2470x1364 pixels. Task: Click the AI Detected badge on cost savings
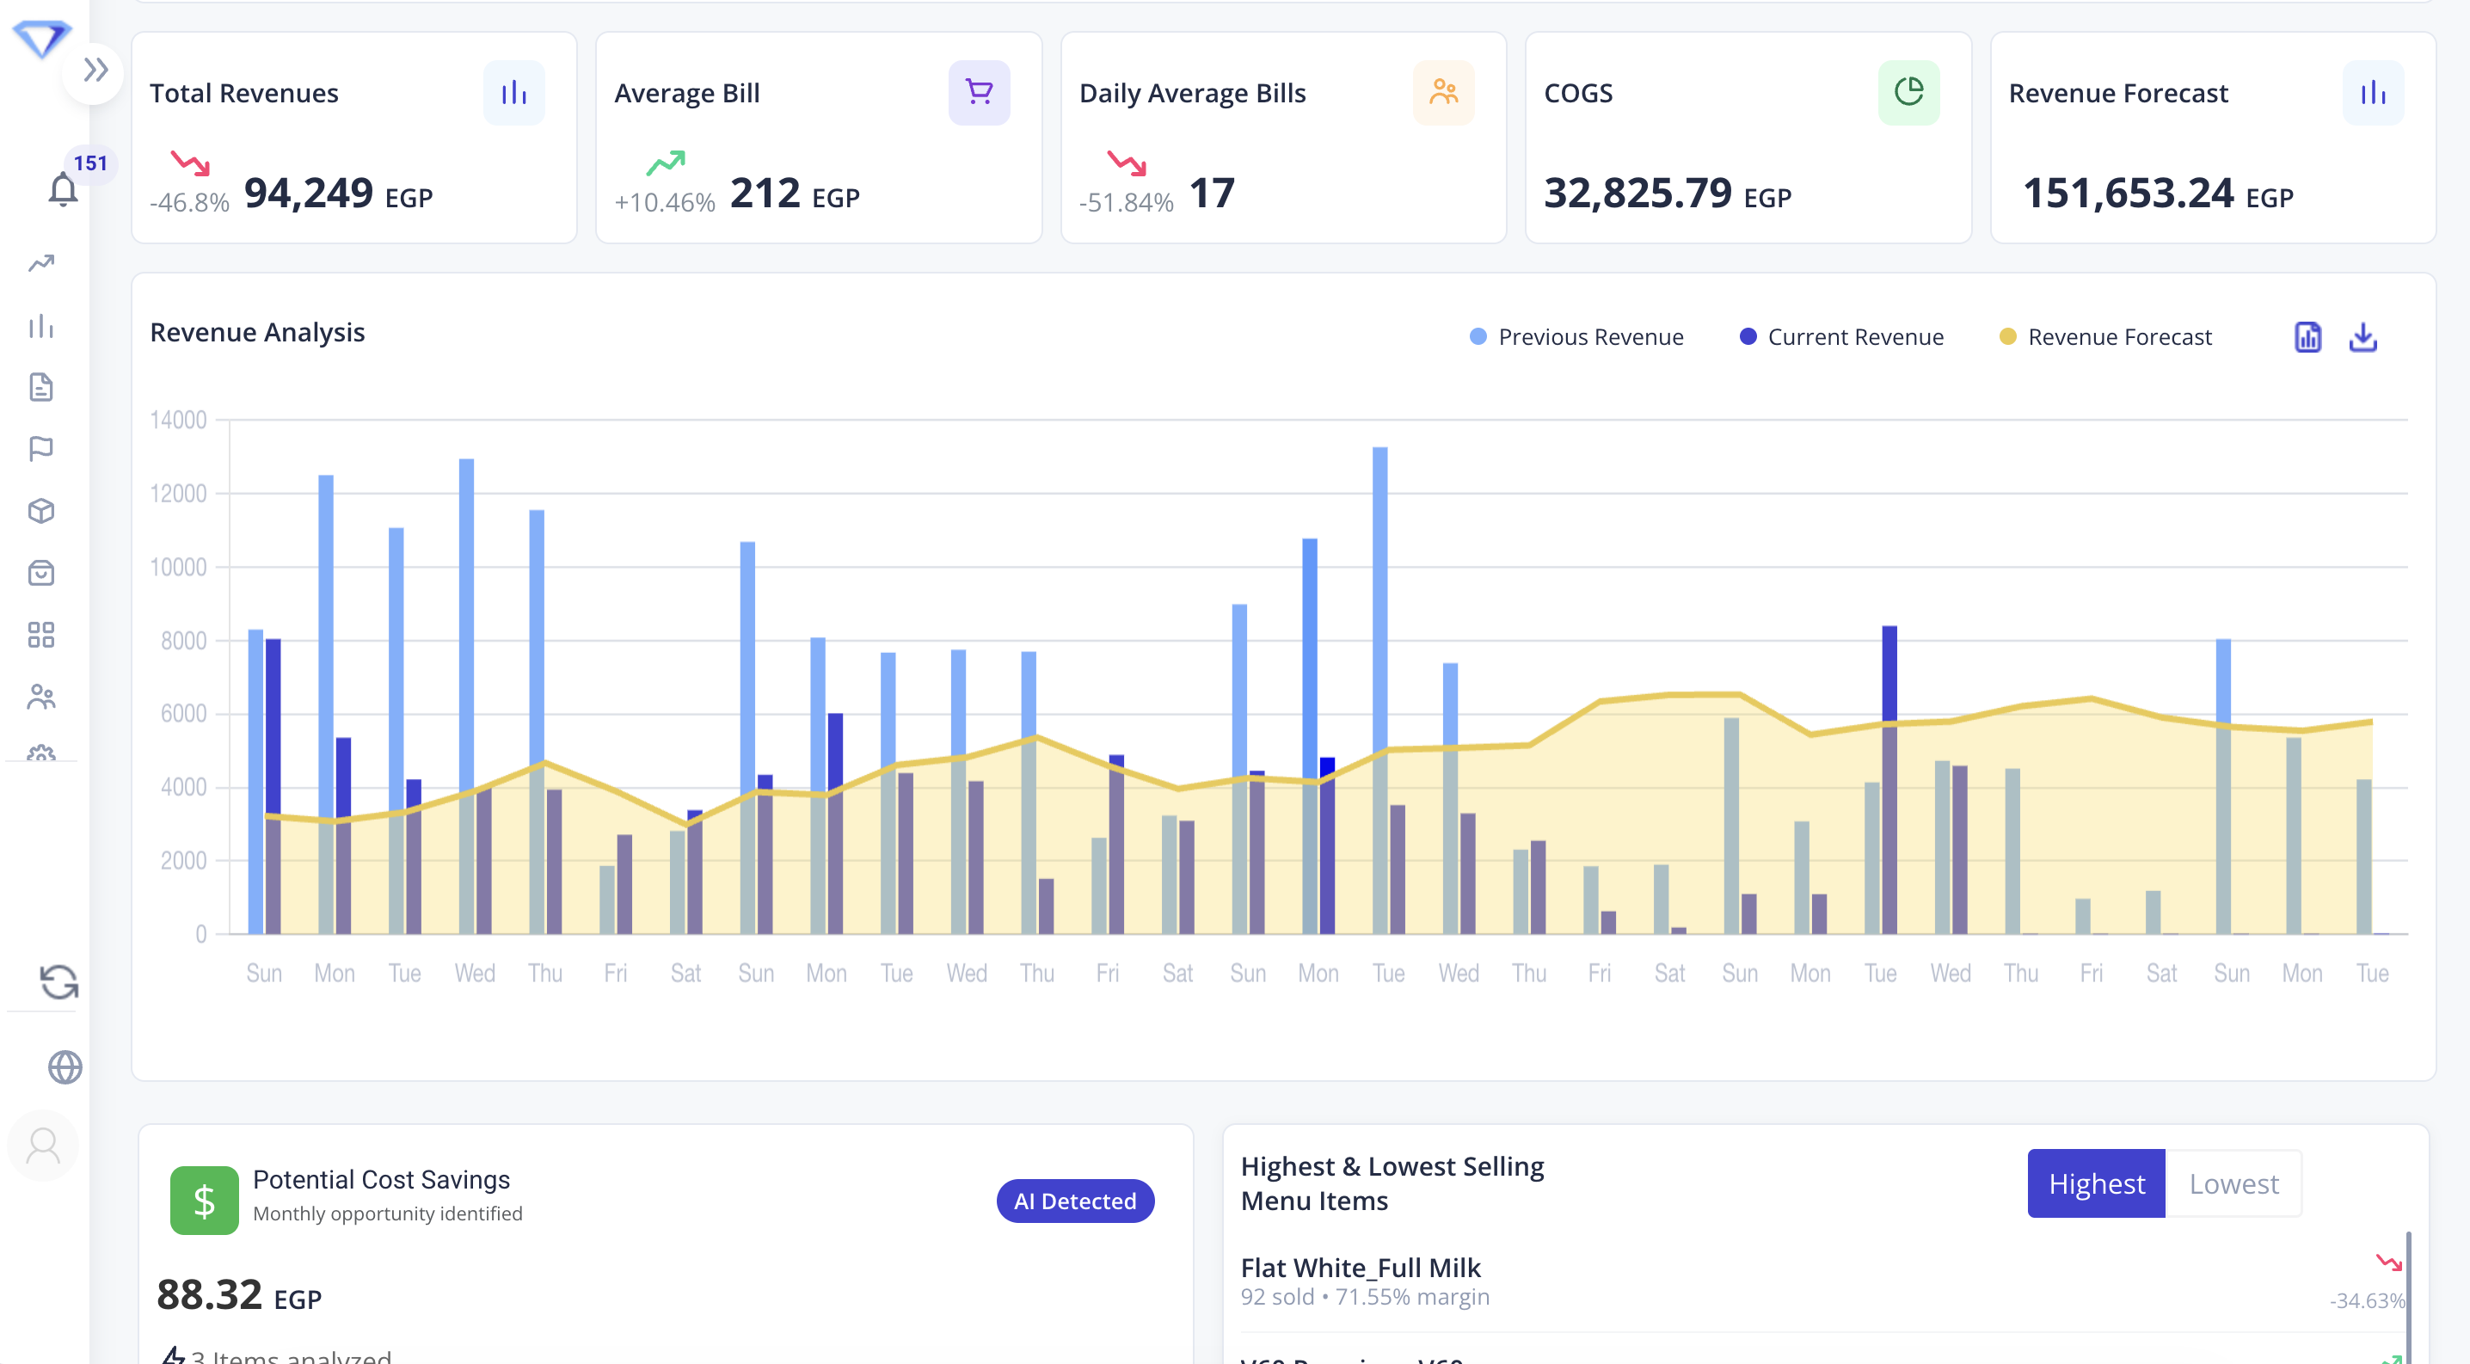(1074, 1200)
